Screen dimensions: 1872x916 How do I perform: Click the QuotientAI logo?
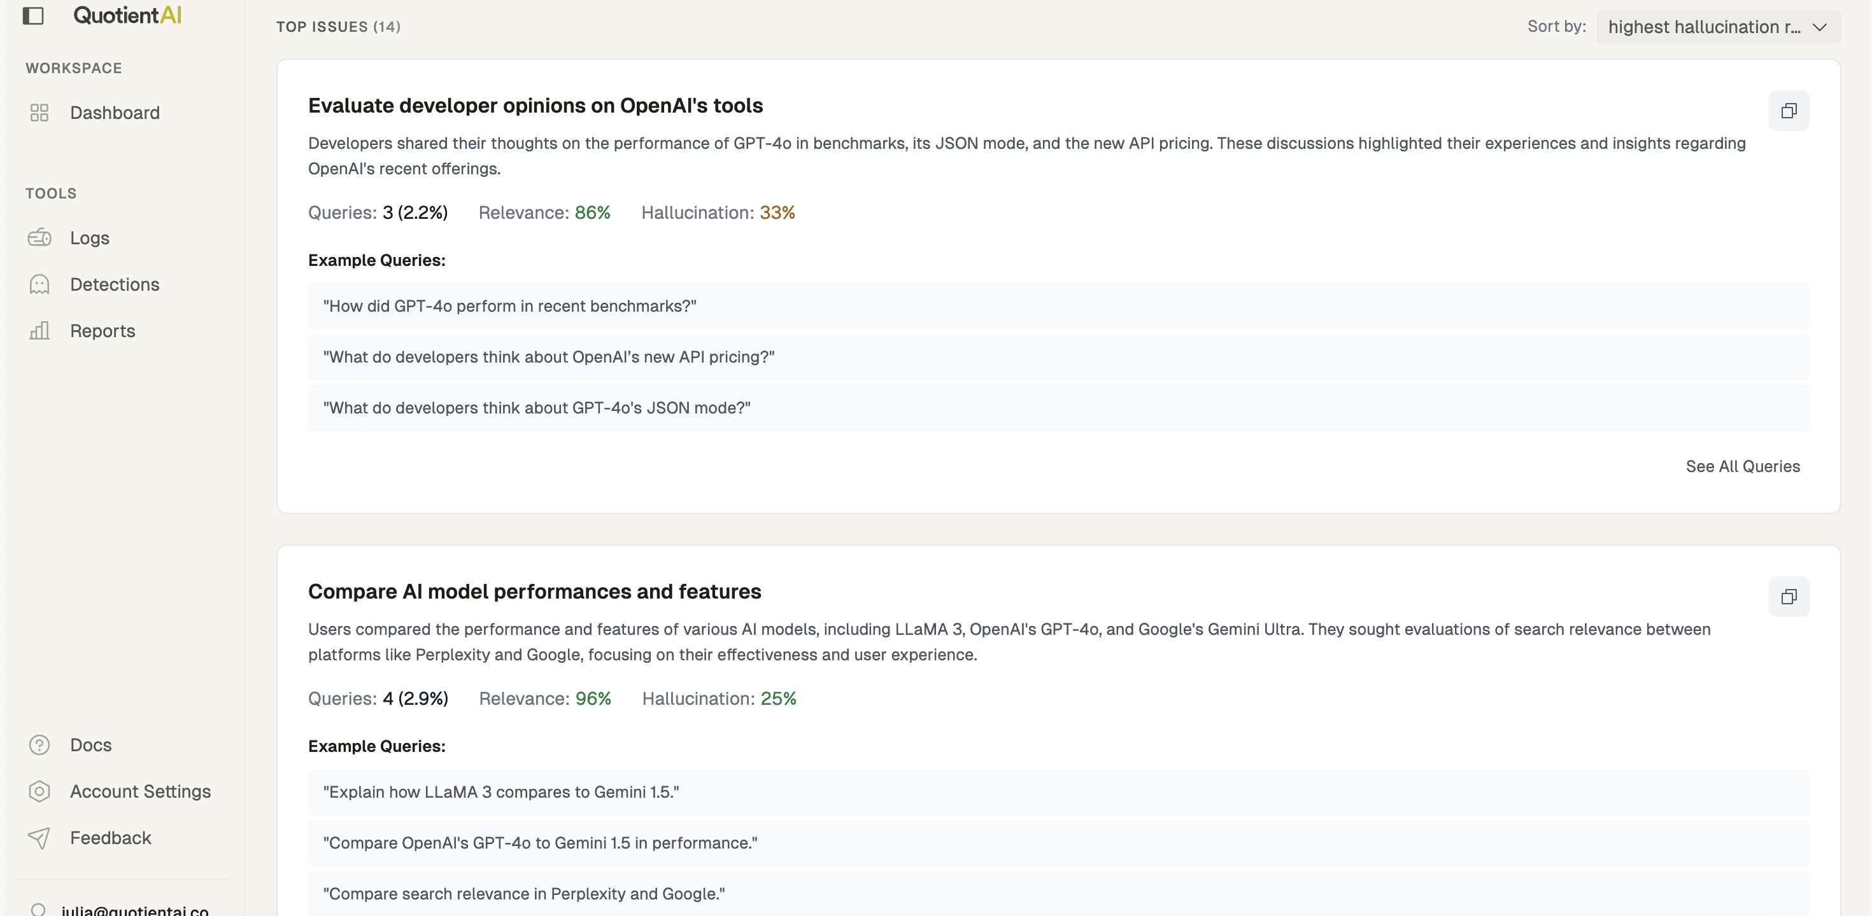(127, 15)
